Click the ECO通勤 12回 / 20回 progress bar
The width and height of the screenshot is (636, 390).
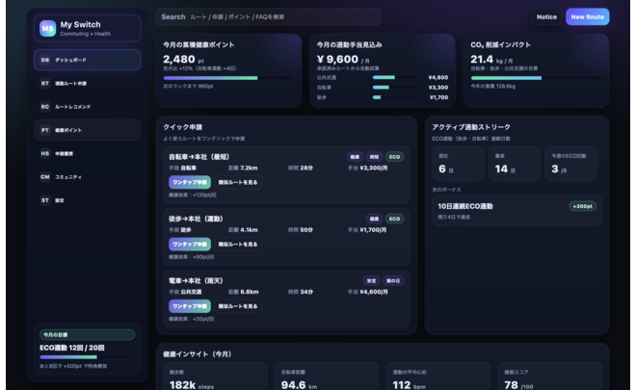87,357
